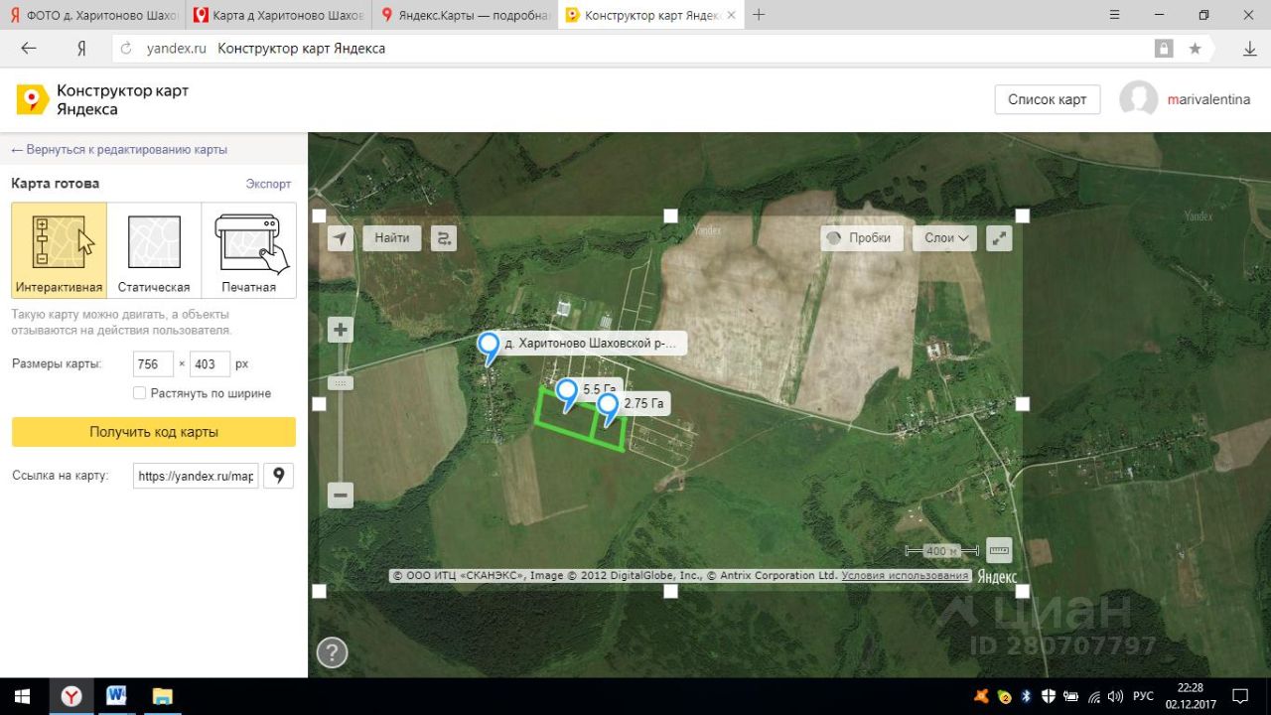Open marivalentina user avatar
The width and height of the screenshot is (1271, 715).
click(1139, 99)
